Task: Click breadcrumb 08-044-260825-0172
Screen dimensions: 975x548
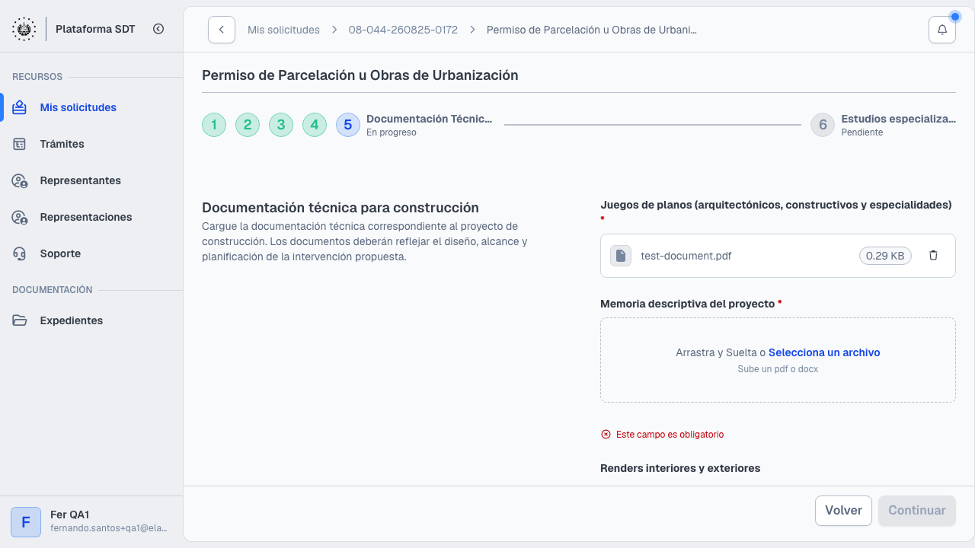Action: (x=403, y=30)
